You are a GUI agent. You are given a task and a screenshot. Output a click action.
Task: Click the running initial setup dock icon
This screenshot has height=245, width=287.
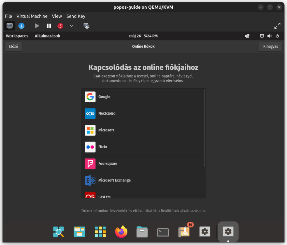tap(228, 232)
